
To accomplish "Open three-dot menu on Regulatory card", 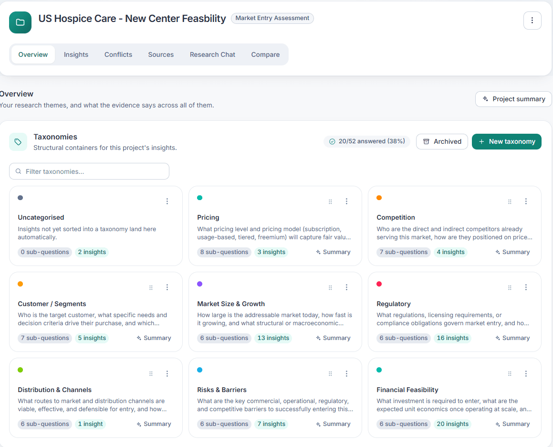I will pyautogui.click(x=525, y=287).
